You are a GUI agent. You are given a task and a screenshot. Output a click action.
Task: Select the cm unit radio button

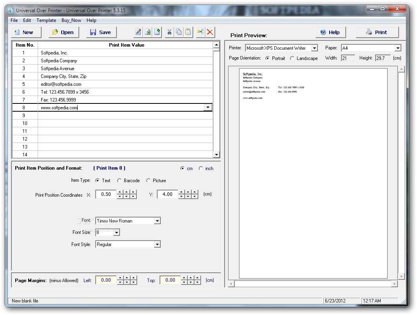click(183, 168)
